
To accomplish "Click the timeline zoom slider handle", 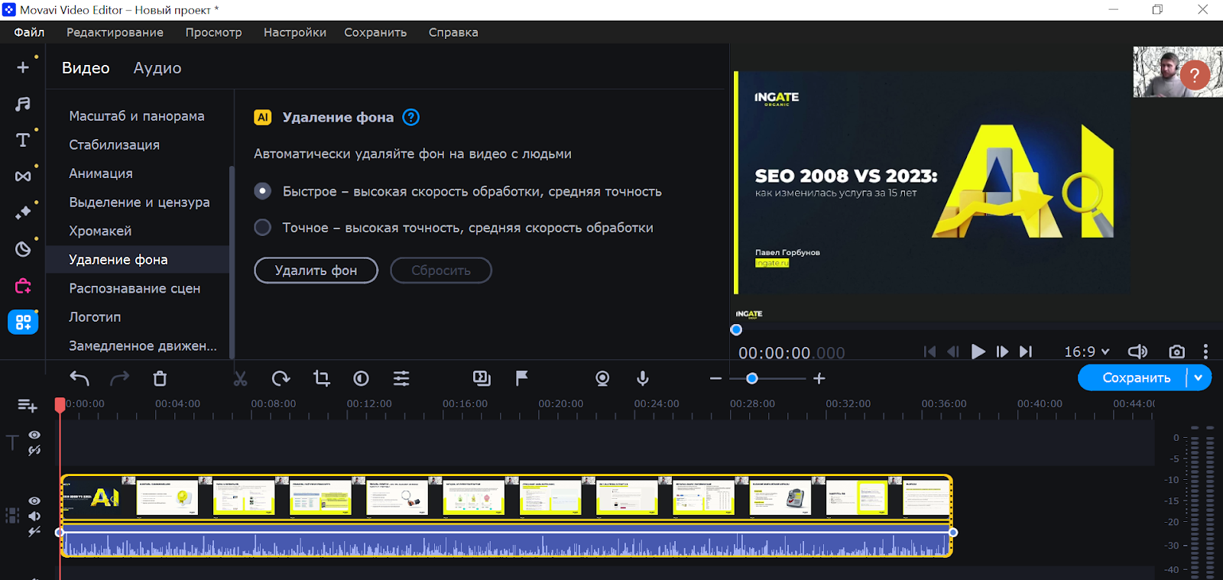I will click(752, 378).
